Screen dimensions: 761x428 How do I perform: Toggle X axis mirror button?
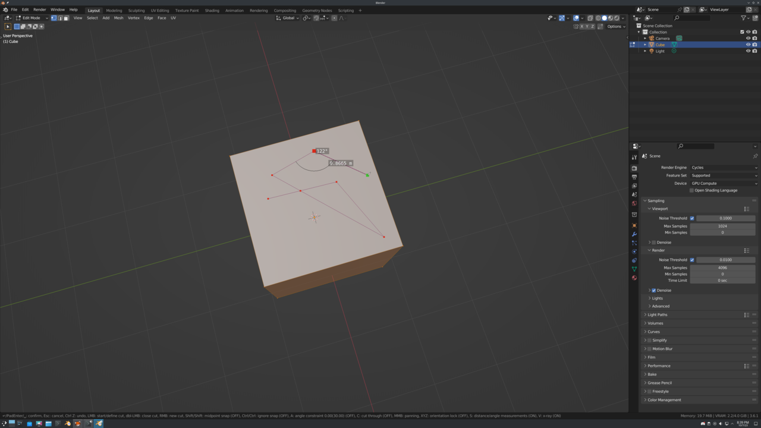coord(583,26)
